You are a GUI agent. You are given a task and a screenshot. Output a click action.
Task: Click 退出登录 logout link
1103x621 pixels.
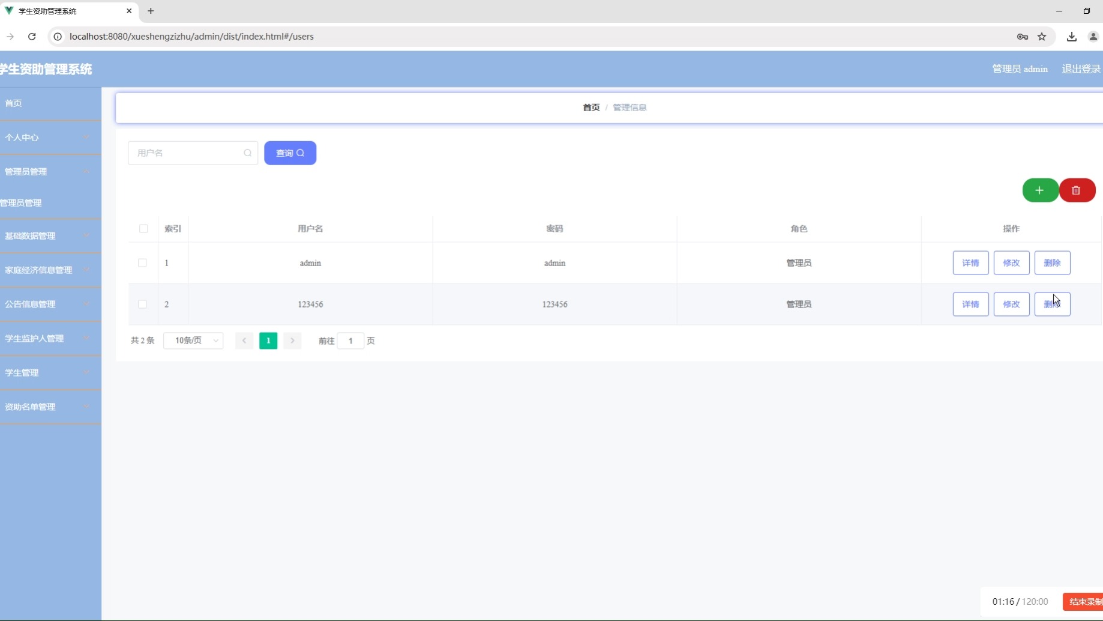pos(1081,69)
